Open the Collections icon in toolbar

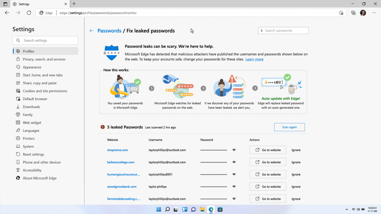point(353,13)
